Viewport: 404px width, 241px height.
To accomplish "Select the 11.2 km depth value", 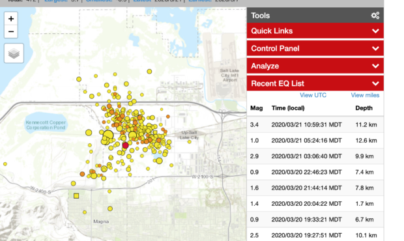I will coord(366,125).
